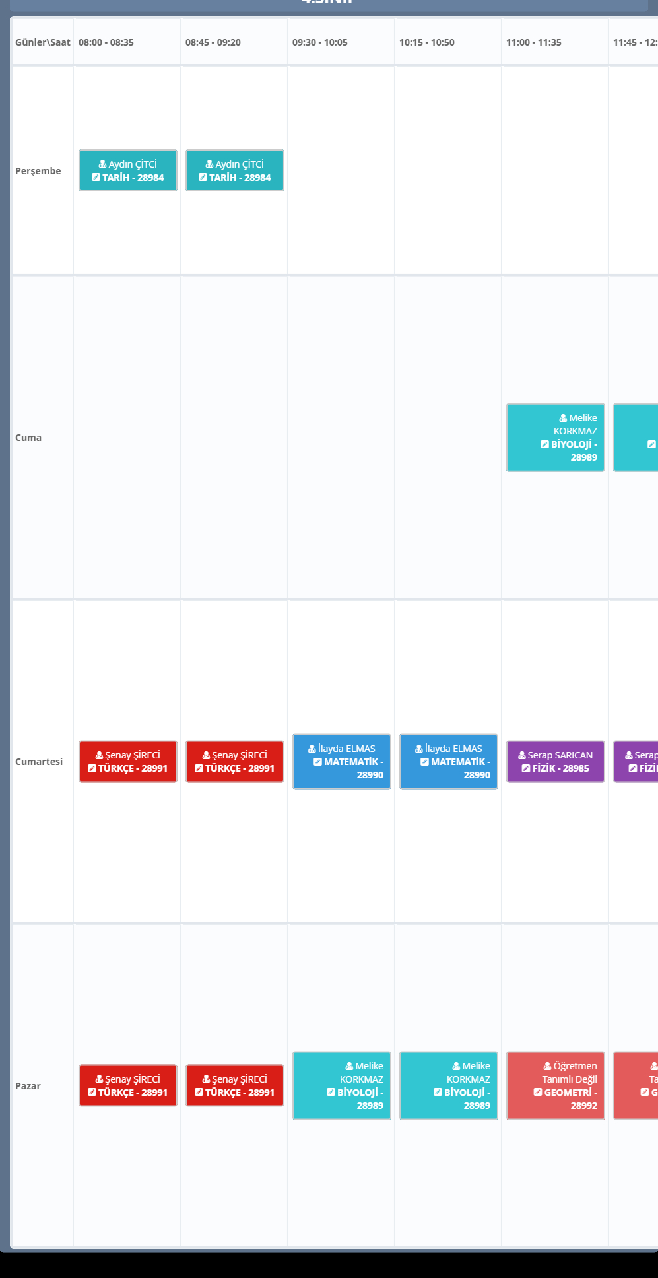Click the 08:00 - 08:35 column header
The width and height of the screenshot is (658, 1278).
(106, 42)
